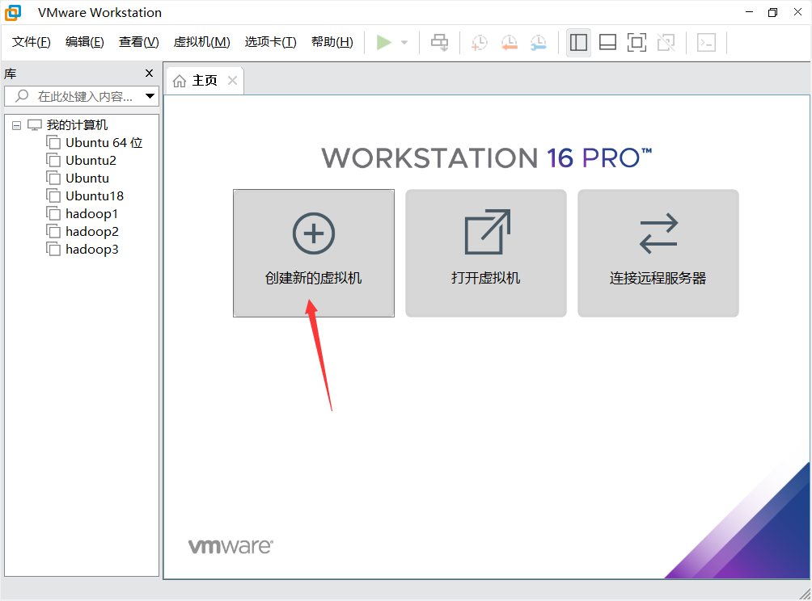
Task: Click the full screen mode icon
Action: tap(636, 43)
